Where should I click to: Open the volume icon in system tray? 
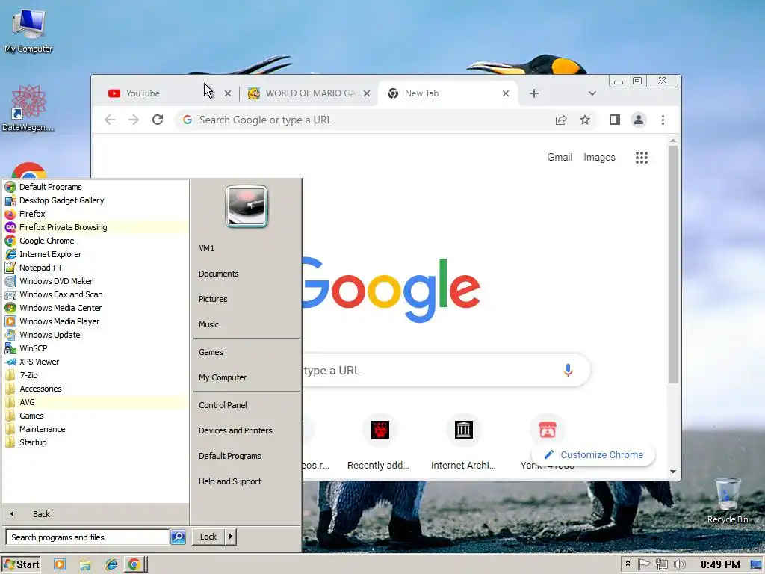pos(679,565)
